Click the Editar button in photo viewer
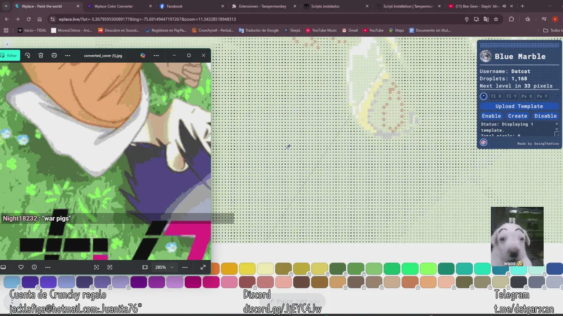Image resolution: width=563 pixels, height=316 pixels. [x=9, y=55]
